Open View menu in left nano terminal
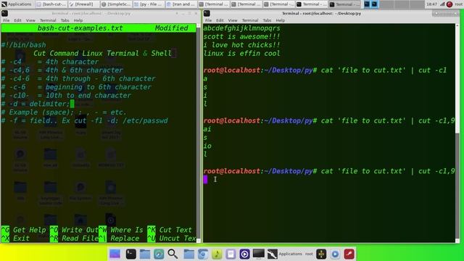Image resolution: width=464 pixels, height=261 pixels. pyautogui.click(x=30, y=20)
